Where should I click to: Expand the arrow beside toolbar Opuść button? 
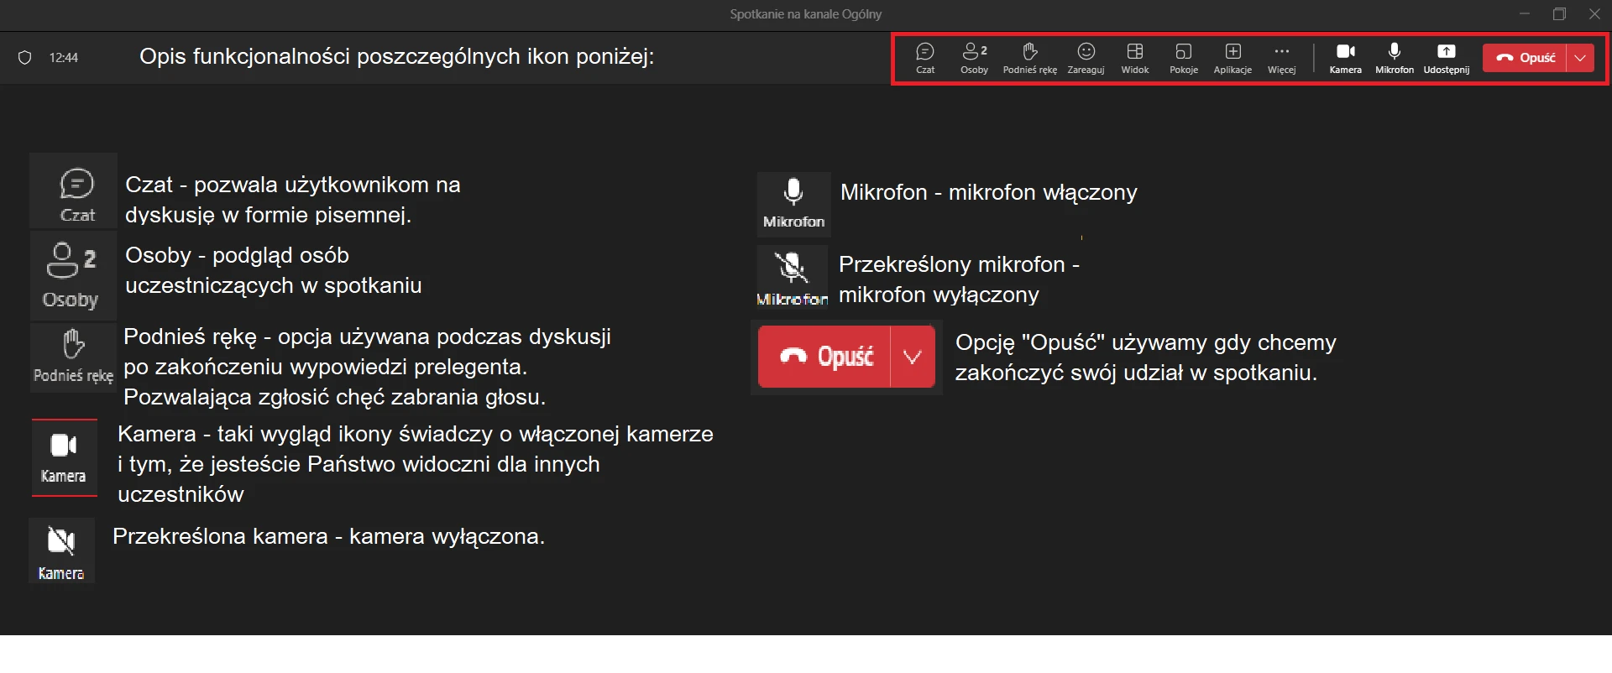pyautogui.click(x=1580, y=58)
